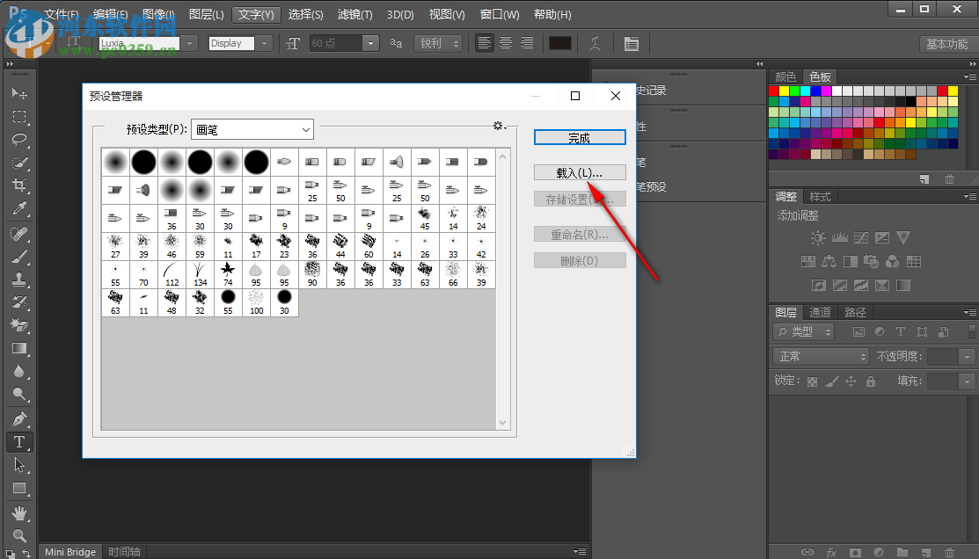Open the 滤镜(T) menu
979x559 pixels.
click(354, 15)
